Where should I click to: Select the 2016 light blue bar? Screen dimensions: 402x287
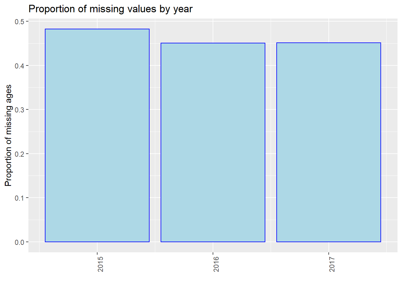[x=213, y=142]
